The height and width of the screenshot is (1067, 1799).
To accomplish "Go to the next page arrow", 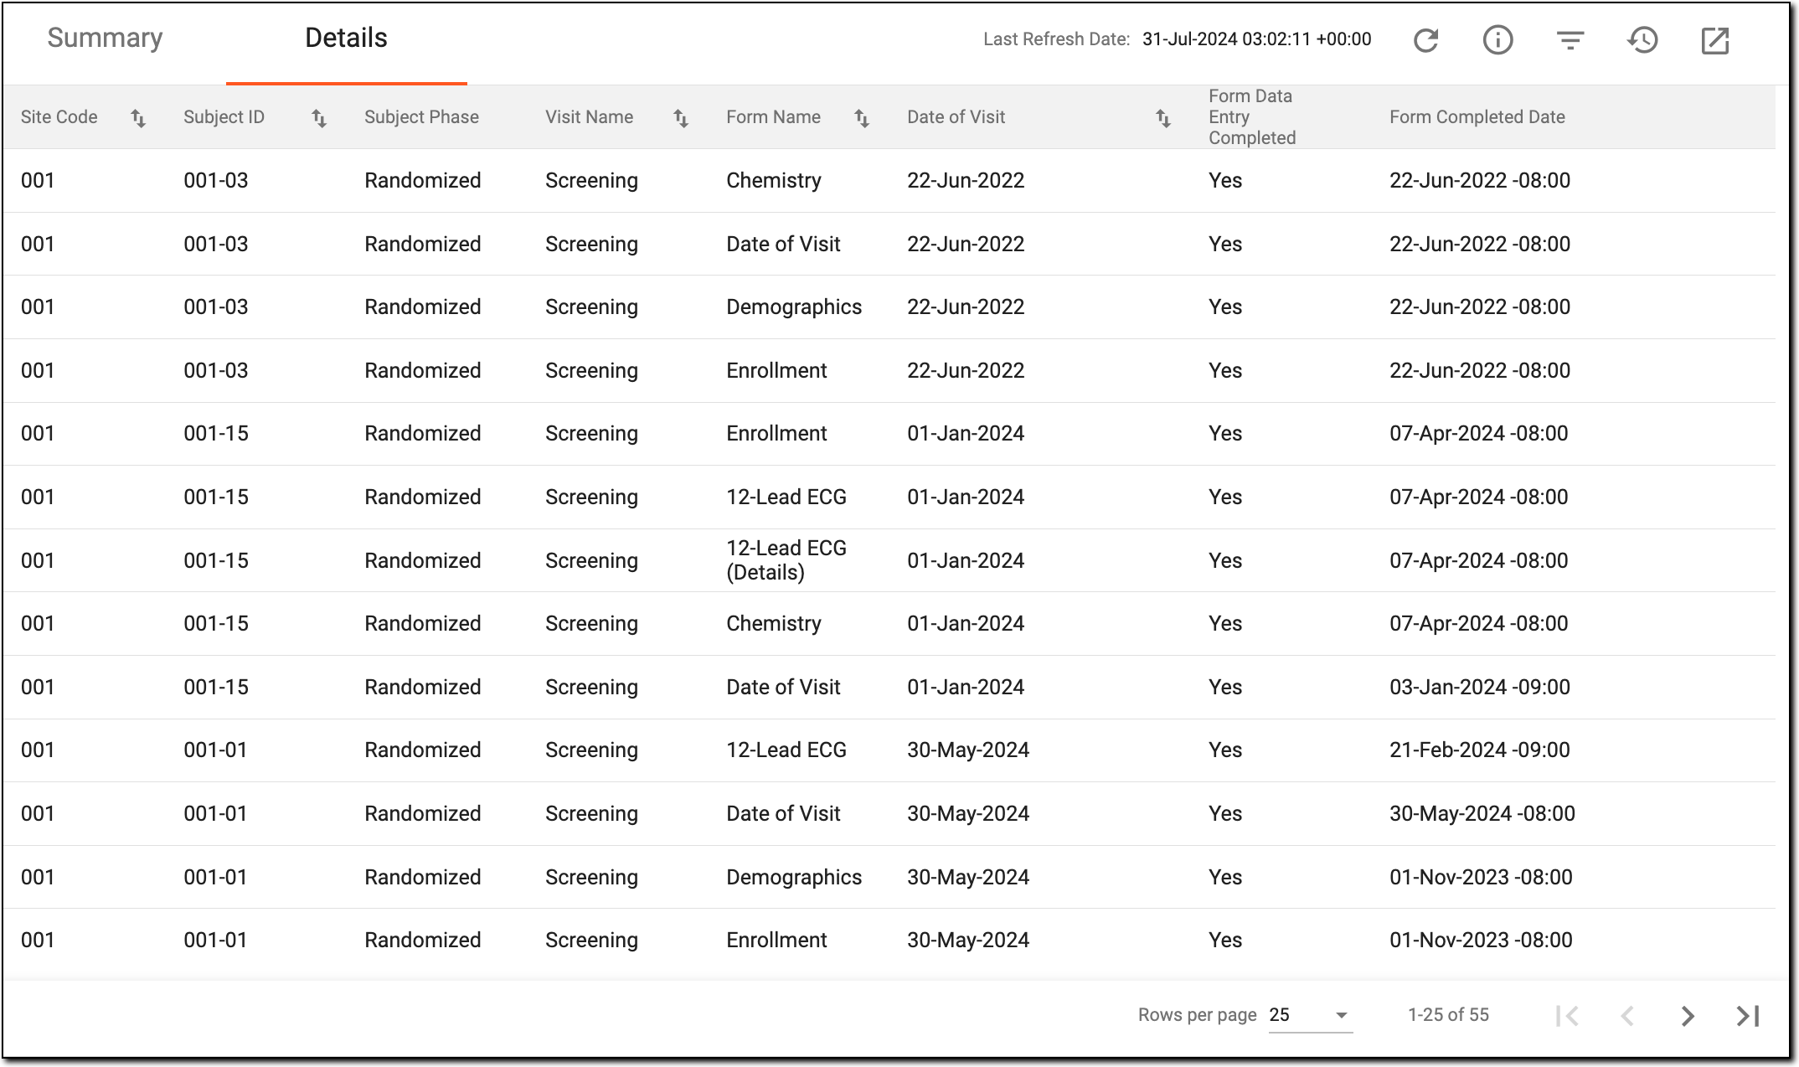I will point(1688,1016).
